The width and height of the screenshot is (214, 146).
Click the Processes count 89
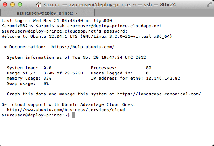pos(149,68)
